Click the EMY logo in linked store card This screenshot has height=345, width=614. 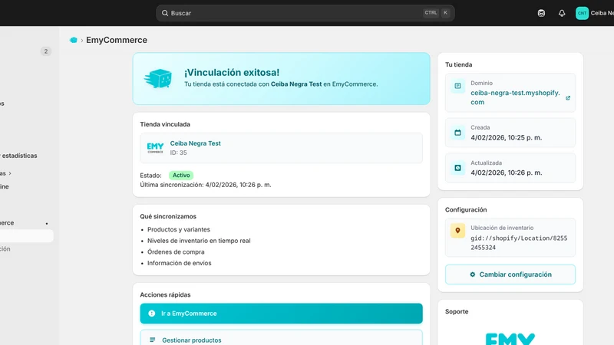[155, 148]
